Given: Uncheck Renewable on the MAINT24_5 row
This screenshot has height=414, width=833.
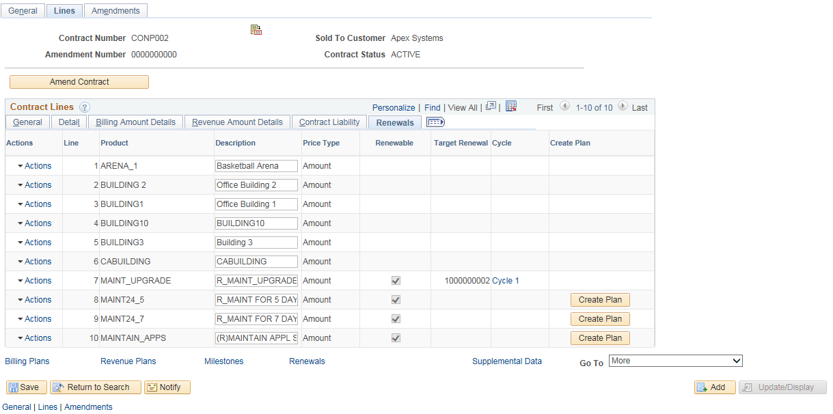Looking at the screenshot, I should 395,299.
